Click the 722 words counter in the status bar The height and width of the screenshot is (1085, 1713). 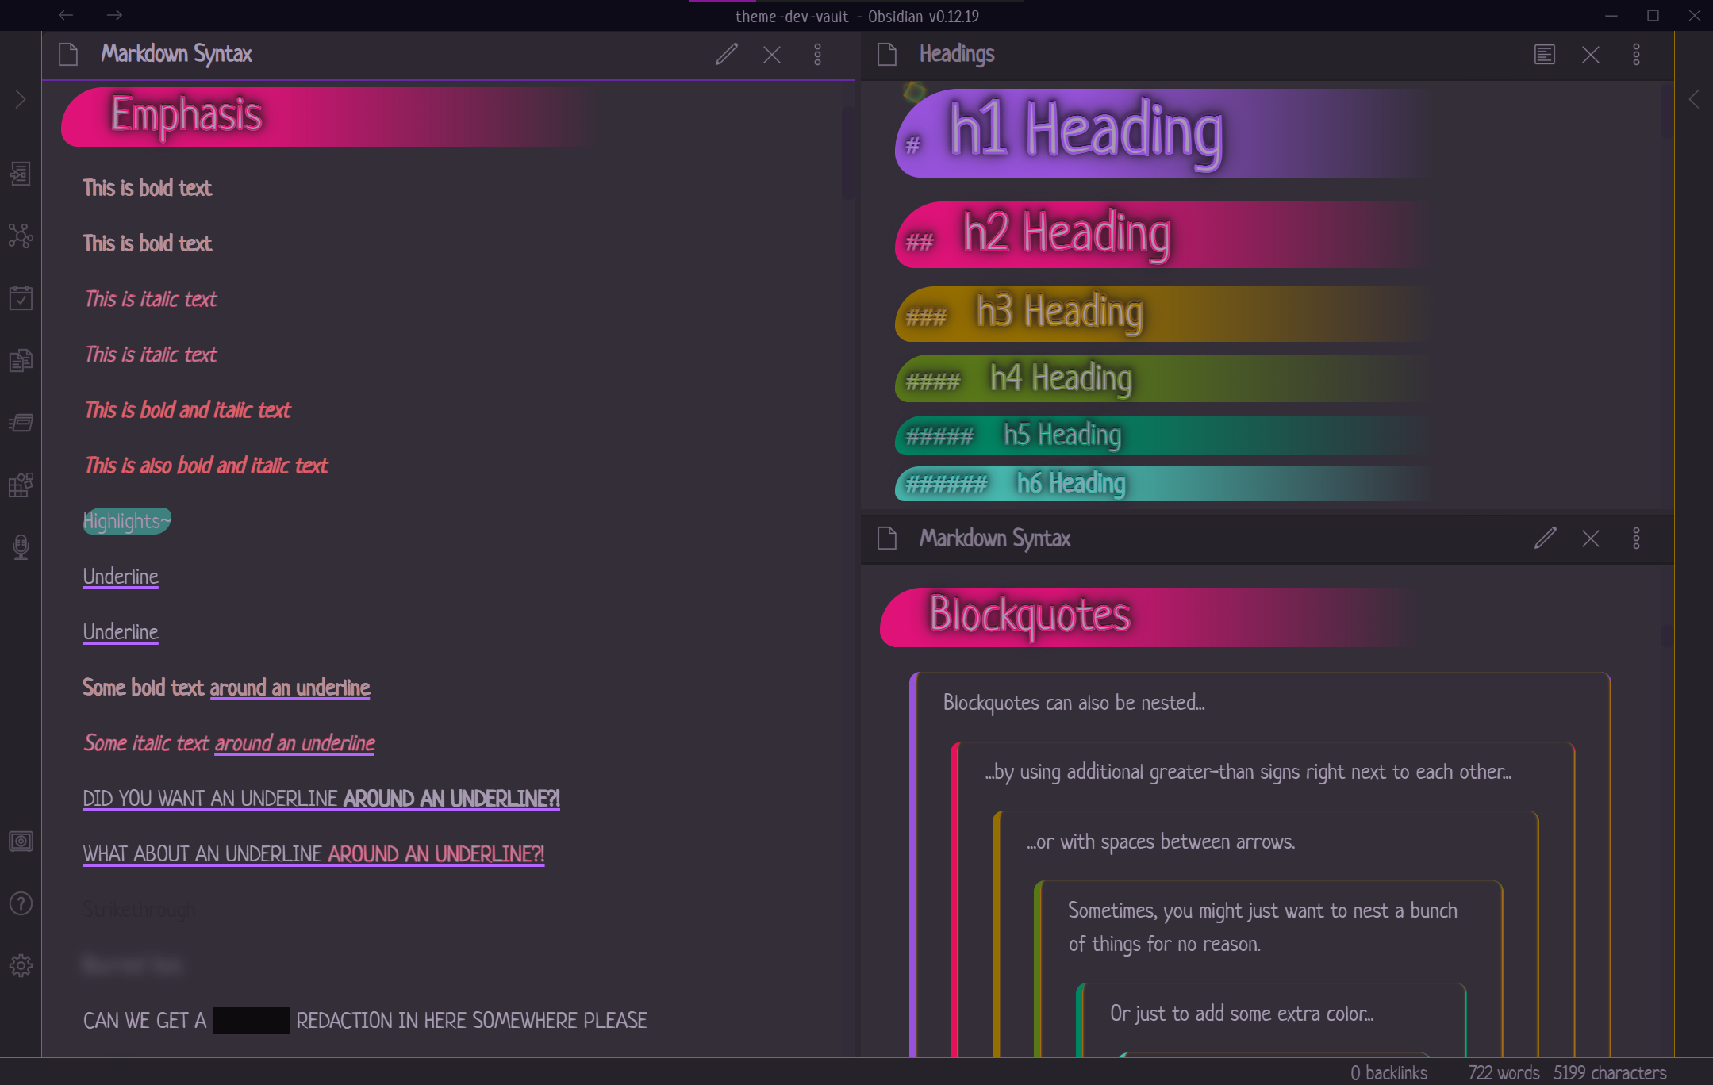click(1504, 1072)
